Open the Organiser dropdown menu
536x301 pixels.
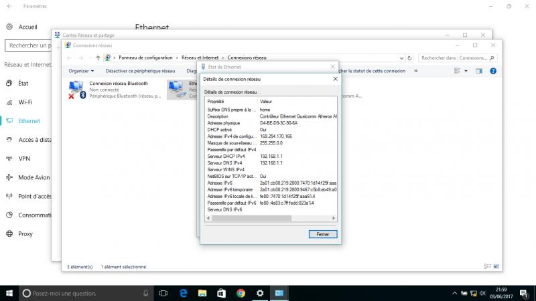tap(81, 71)
